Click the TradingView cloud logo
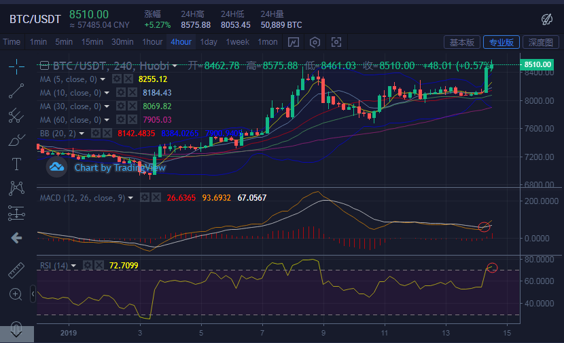The image size is (564, 343). (57, 167)
